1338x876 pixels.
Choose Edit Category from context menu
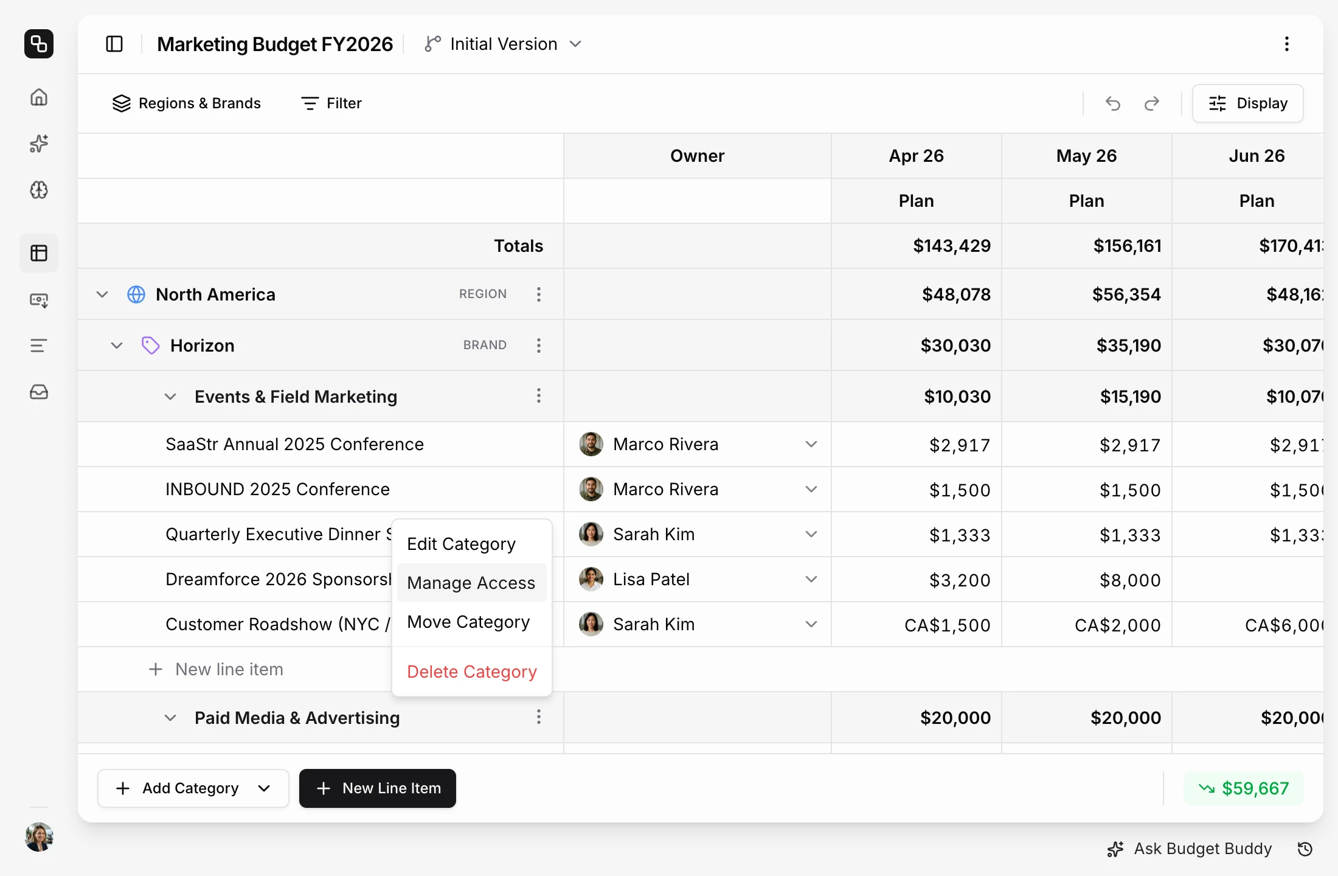click(x=472, y=544)
